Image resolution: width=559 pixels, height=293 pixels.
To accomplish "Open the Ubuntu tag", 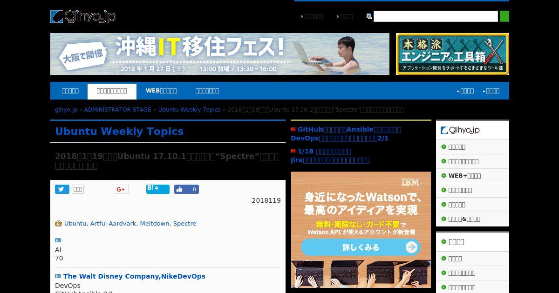I will click(x=75, y=223).
